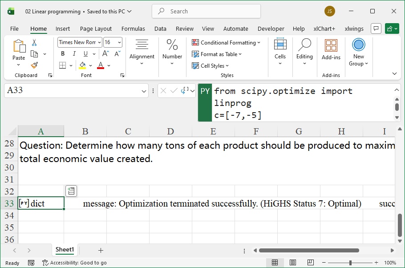This screenshot has height=268, width=405.
Task: Click the Copy icon in Clipboard
Action: point(34,54)
